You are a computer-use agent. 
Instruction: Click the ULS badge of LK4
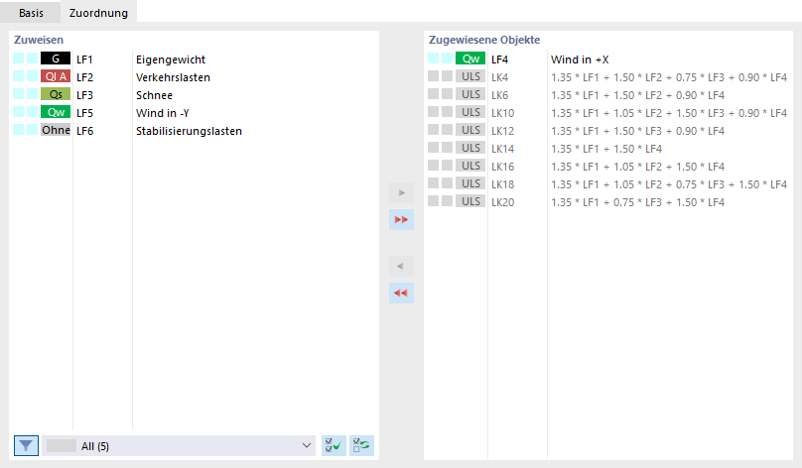tap(470, 76)
